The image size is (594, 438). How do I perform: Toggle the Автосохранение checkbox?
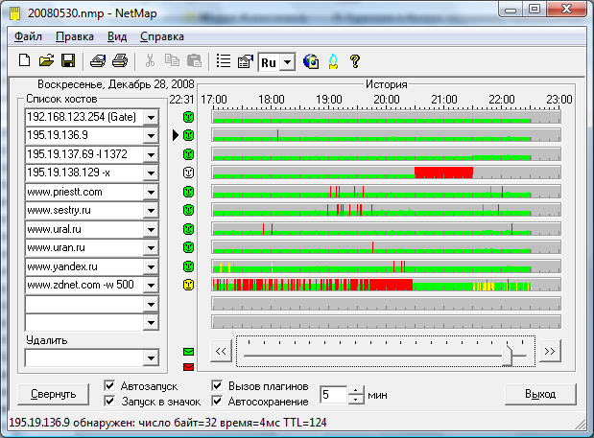coord(217,401)
